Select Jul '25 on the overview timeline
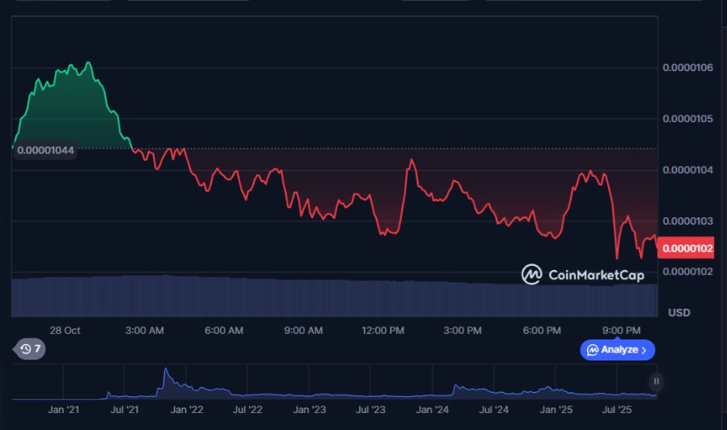727x430 pixels. click(617, 410)
